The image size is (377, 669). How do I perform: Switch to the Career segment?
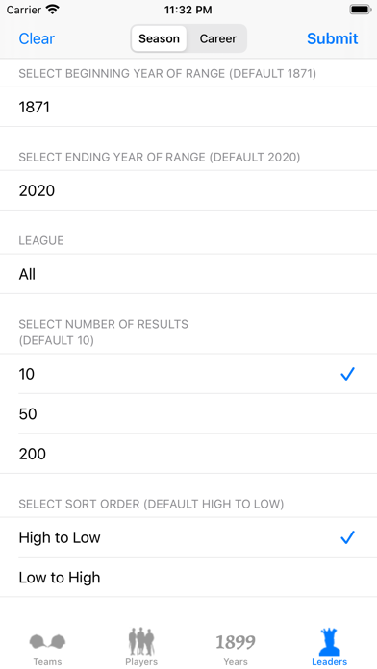click(x=217, y=38)
